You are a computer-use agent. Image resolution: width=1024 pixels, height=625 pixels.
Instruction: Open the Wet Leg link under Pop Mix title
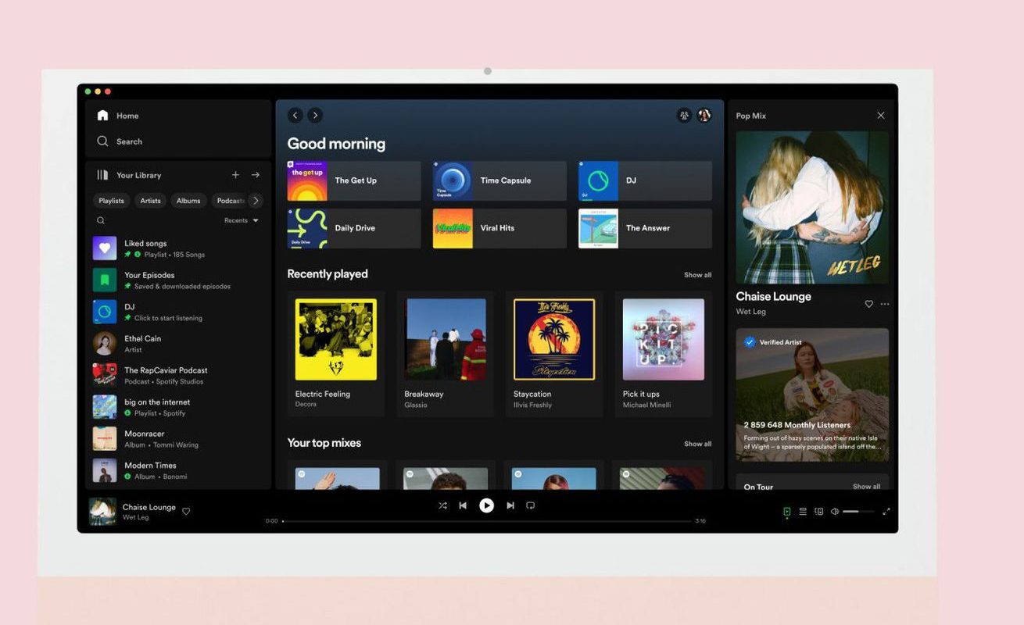(x=751, y=312)
